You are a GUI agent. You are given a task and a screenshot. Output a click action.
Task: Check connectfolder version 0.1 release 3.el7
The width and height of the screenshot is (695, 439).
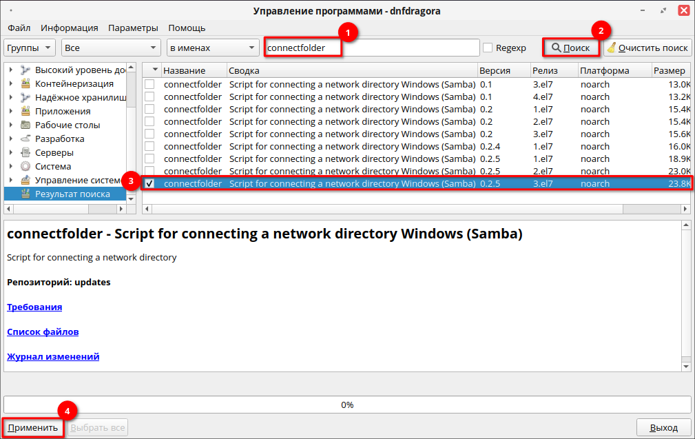149,84
